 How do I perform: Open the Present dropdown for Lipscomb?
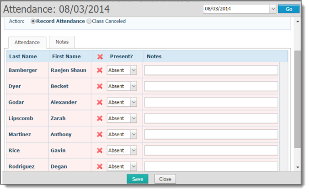tap(122, 118)
